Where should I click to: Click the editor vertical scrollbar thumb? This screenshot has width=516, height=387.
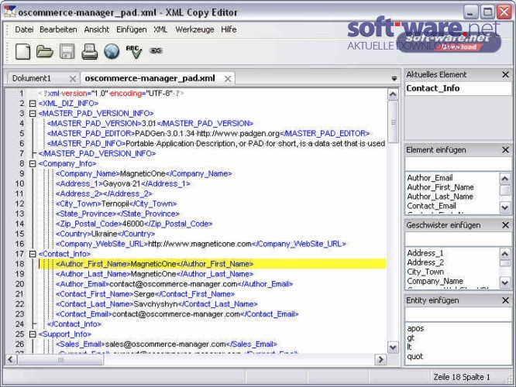tap(393, 122)
